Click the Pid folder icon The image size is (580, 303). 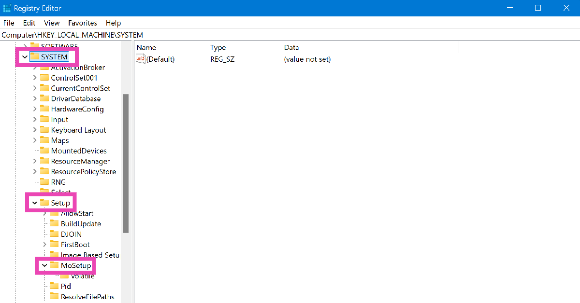(x=54, y=286)
